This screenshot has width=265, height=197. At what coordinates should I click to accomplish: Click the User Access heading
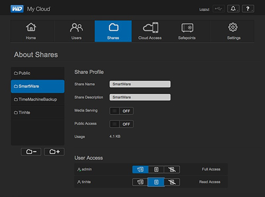click(89, 158)
